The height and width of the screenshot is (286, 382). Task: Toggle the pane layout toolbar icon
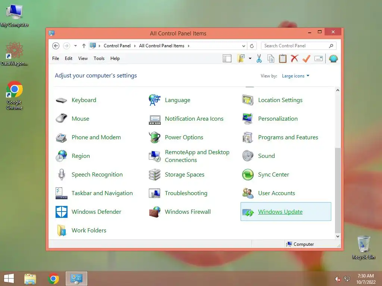(x=227, y=58)
